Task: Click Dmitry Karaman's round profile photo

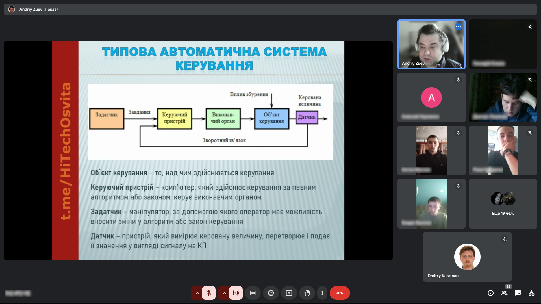Action: (467, 257)
